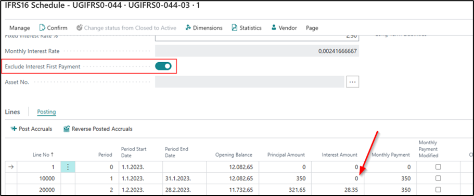
Task: Click Change status from Closed to Active icon
Action: (x=80, y=27)
